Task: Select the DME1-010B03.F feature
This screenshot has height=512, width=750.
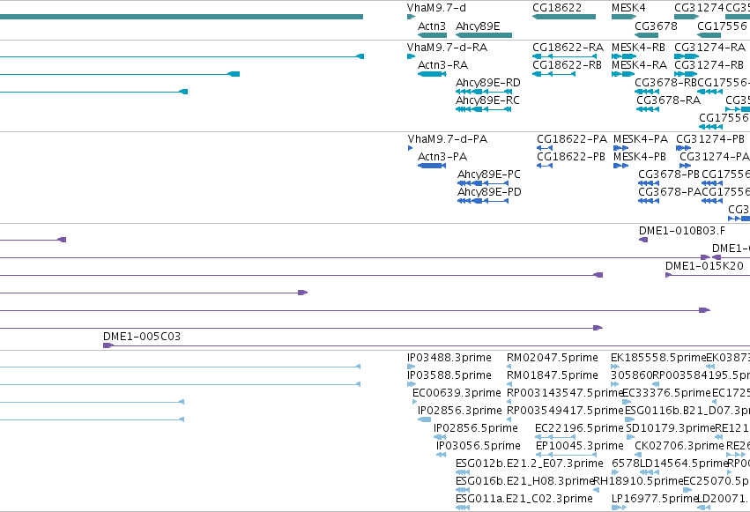Action: coord(643,240)
